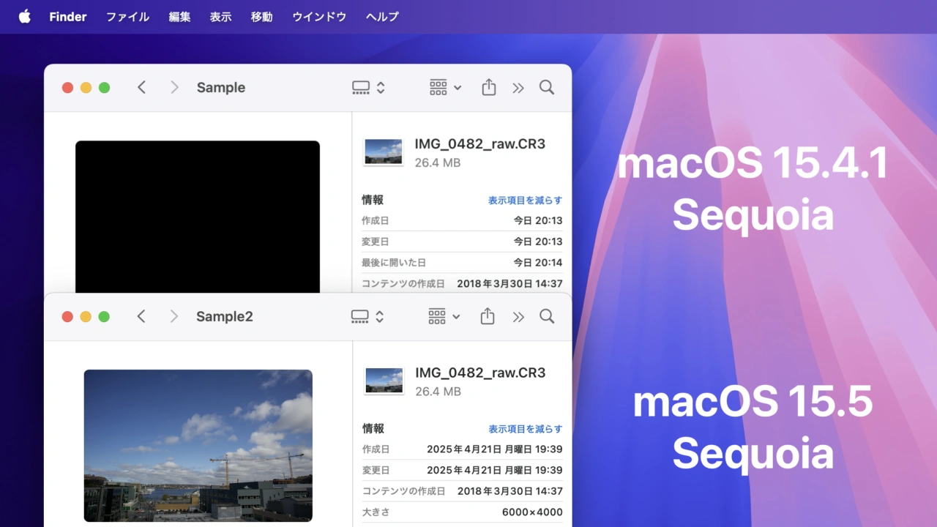Click 表示項目を減らす link in Sample window

coord(525,200)
